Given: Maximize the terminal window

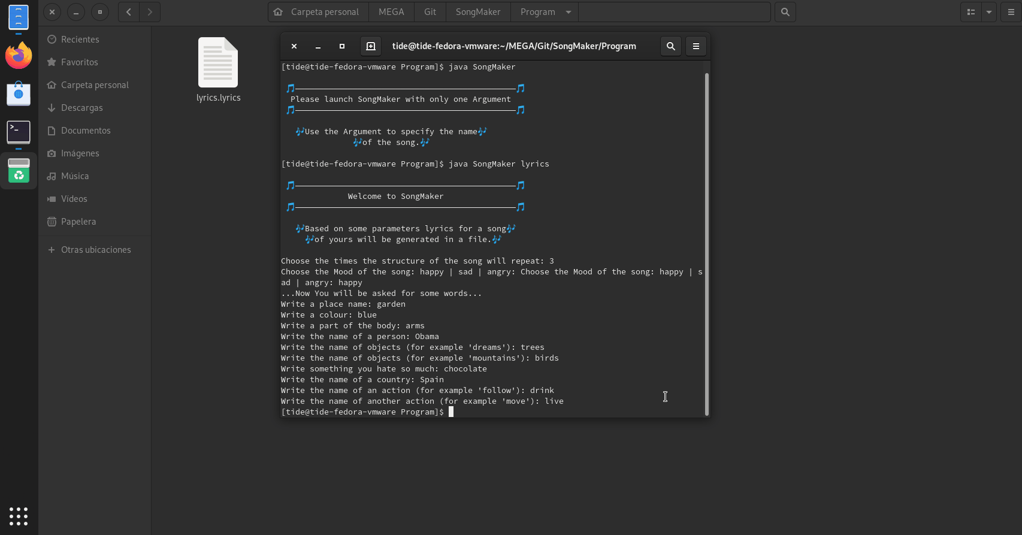Looking at the screenshot, I should [x=342, y=46].
